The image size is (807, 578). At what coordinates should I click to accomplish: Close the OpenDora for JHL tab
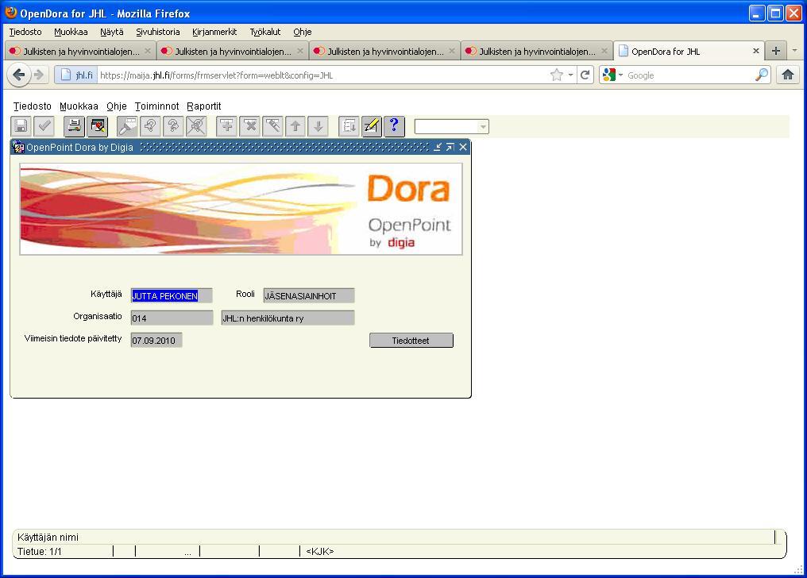(x=756, y=51)
